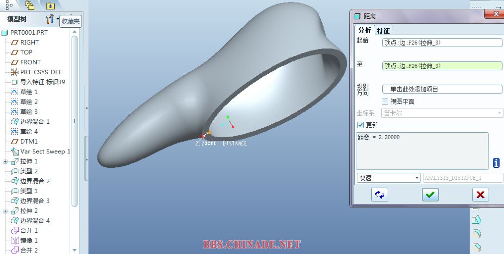Click the 起始 reference collector field
The width and height of the screenshot is (504, 254).
pyautogui.click(x=442, y=42)
